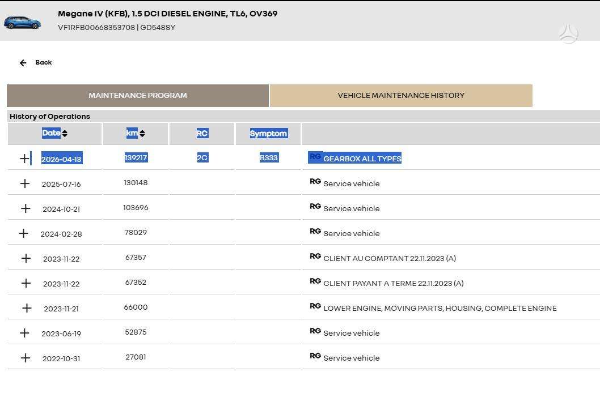The height and width of the screenshot is (419, 600).
Task: Expand the row with 67357 km
Action: 26,258
